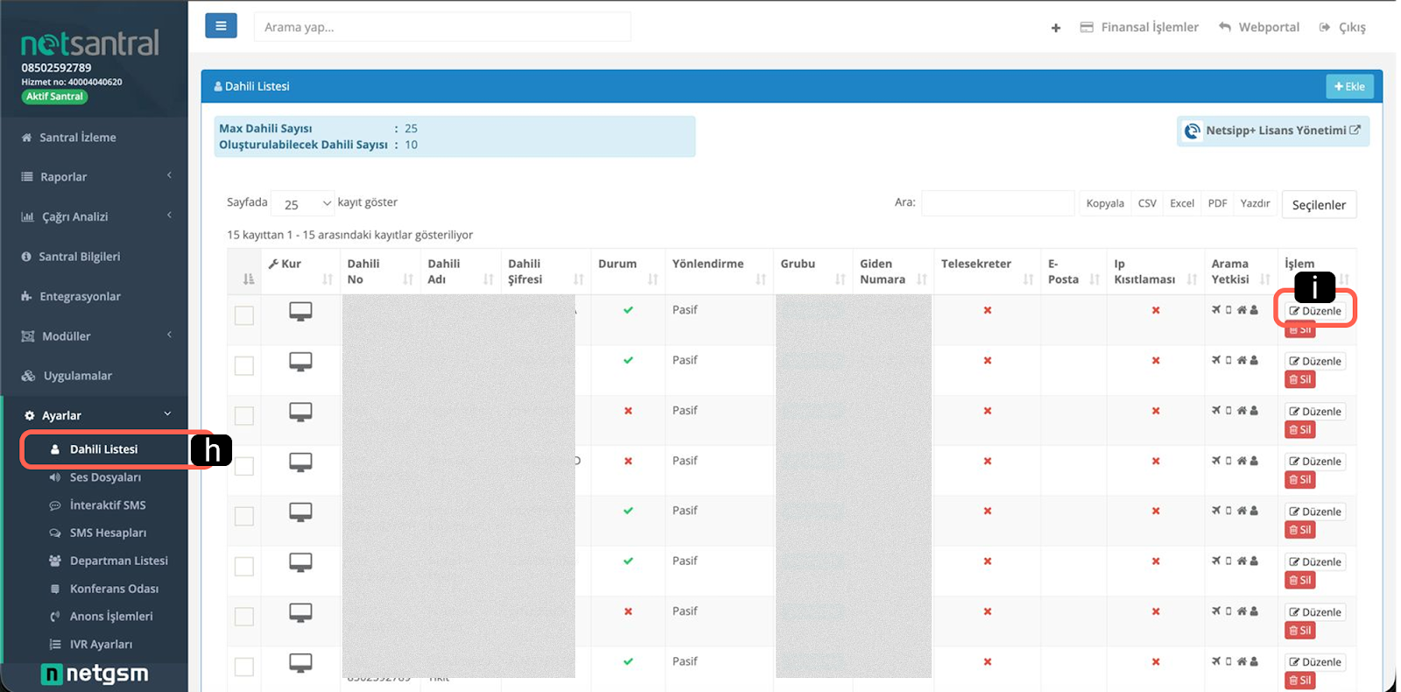1401x692 pixels.
Task: Expand the Raporlar sidebar menu
Action: 95,177
